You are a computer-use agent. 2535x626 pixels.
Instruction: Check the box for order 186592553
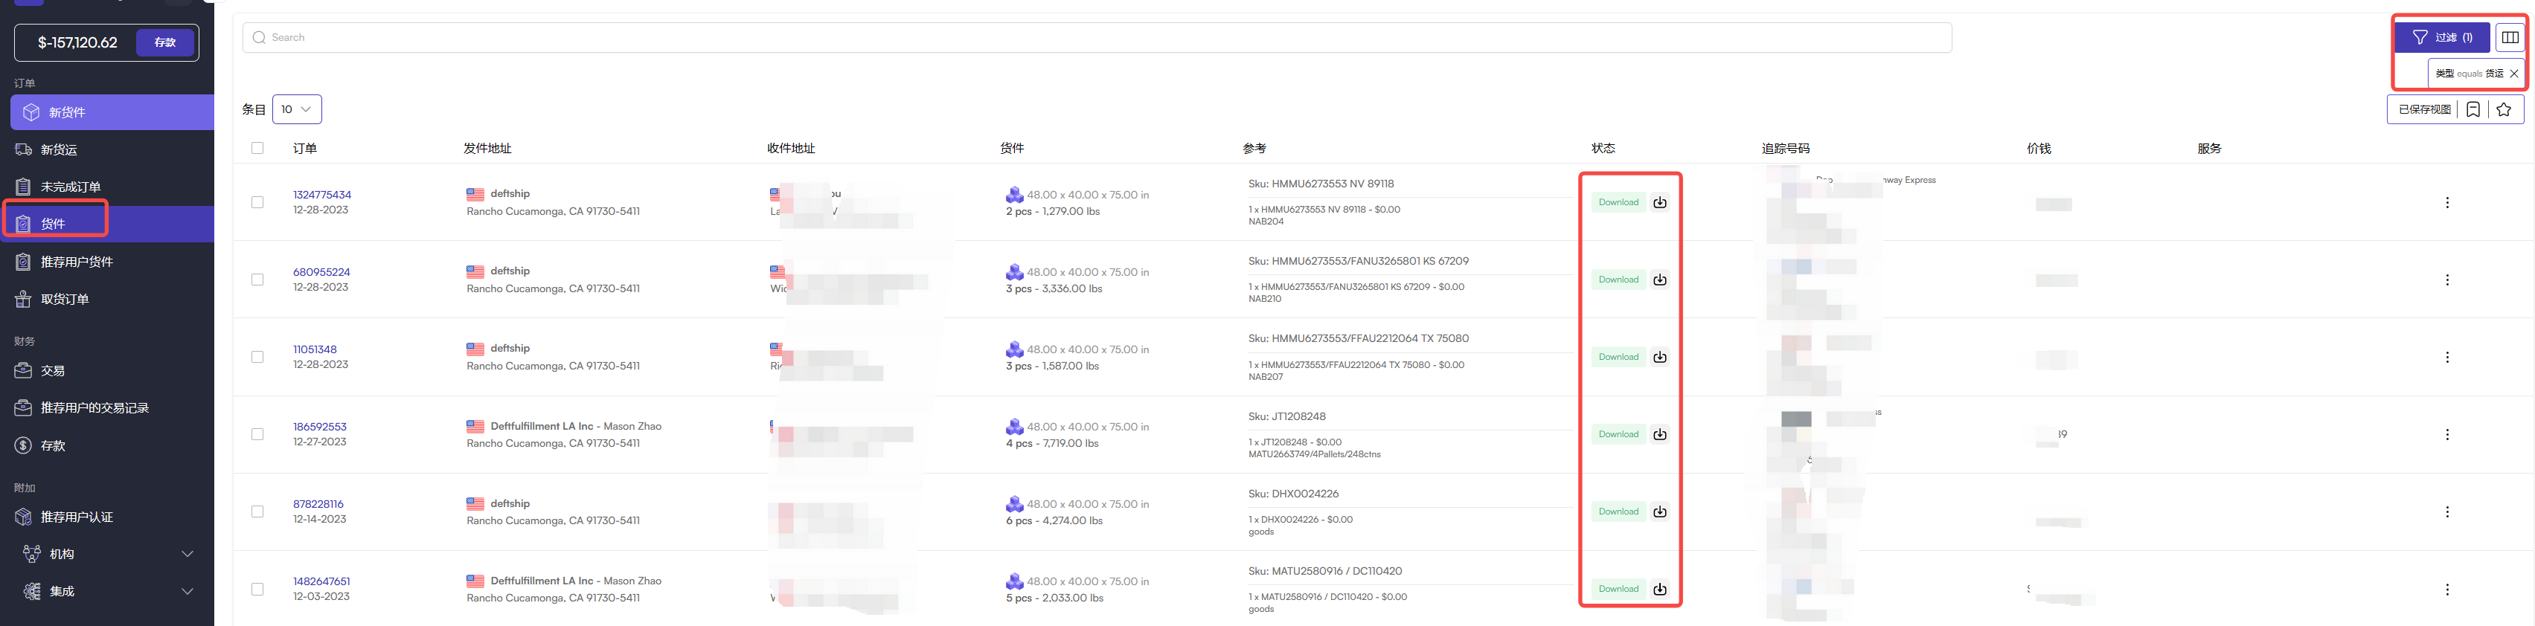[x=257, y=434]
